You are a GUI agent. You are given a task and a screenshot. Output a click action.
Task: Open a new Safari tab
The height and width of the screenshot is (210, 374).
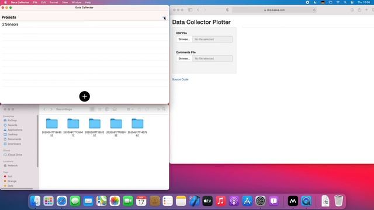click(366, 10)
